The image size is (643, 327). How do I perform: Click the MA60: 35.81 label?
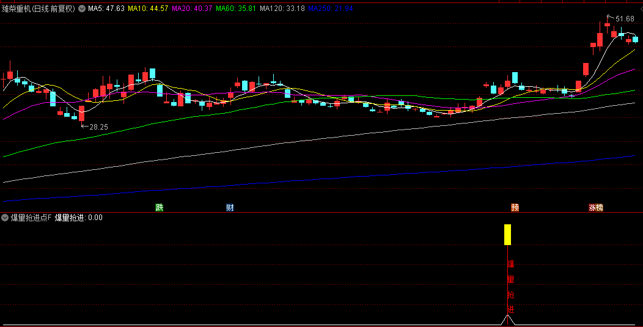coord(236,9)
